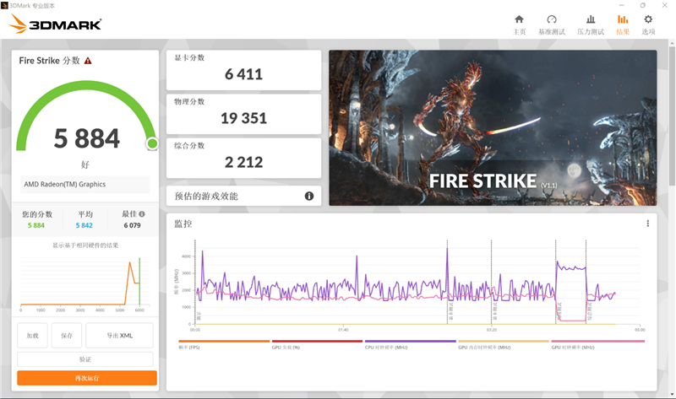Toggle the GPU 负载 (%) legend series

pyautogui.click(x=317, y=344)
